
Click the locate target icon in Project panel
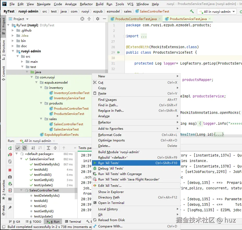click(82, 19)
